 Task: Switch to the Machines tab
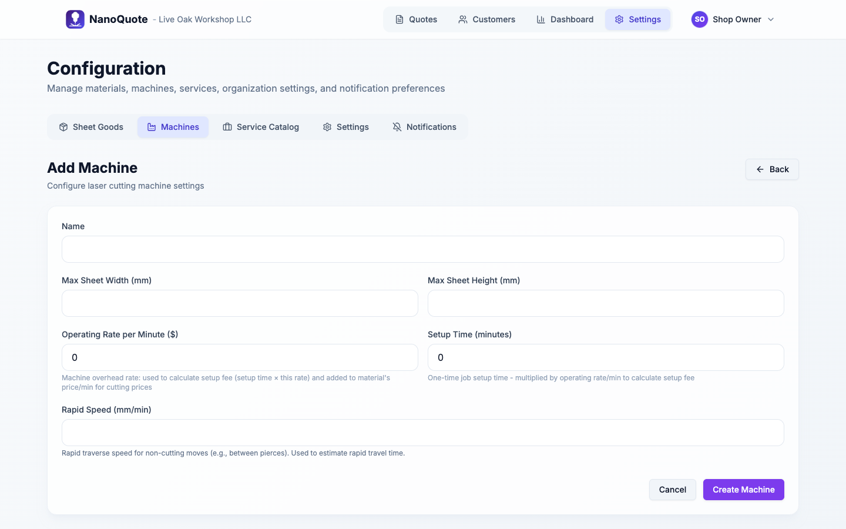(173, 127)
